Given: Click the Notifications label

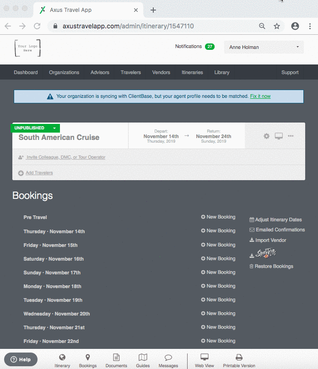Looking at the screenshot, I should (x=189, y=46).
